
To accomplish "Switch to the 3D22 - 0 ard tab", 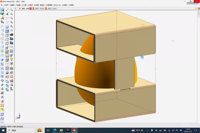I will (51, 9).
